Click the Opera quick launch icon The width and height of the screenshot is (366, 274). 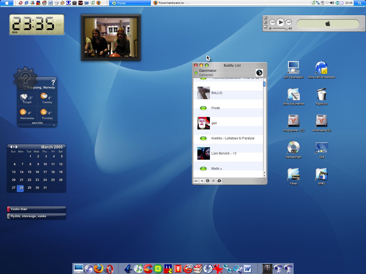coord(20,3)
